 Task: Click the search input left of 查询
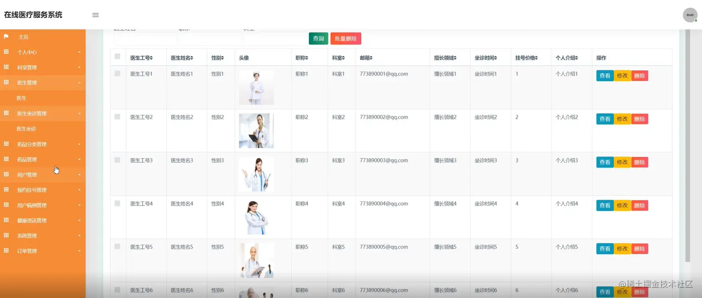(x=275, y=39)
